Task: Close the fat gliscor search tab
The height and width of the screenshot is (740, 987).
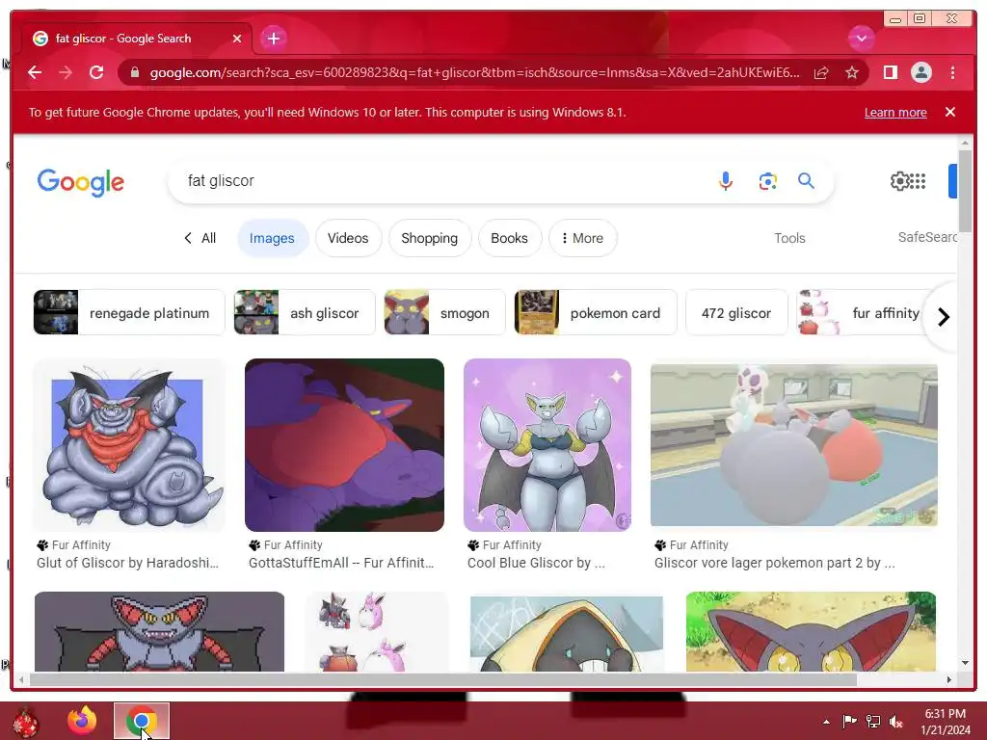Action: [237, 39]
